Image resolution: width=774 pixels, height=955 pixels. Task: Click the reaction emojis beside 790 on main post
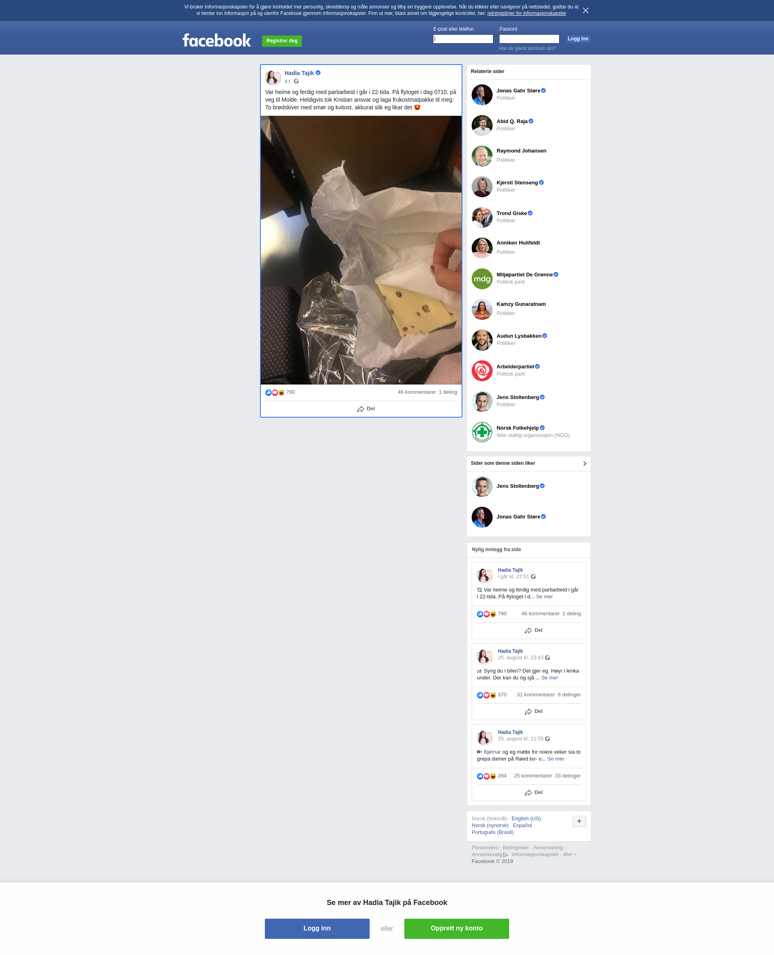[x=275, y=392]
